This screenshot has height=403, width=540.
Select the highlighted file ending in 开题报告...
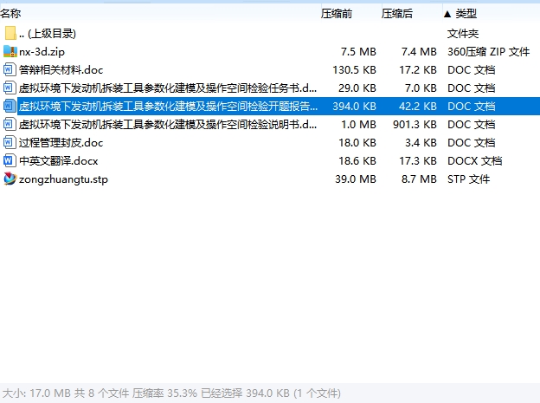click(168, 107)
